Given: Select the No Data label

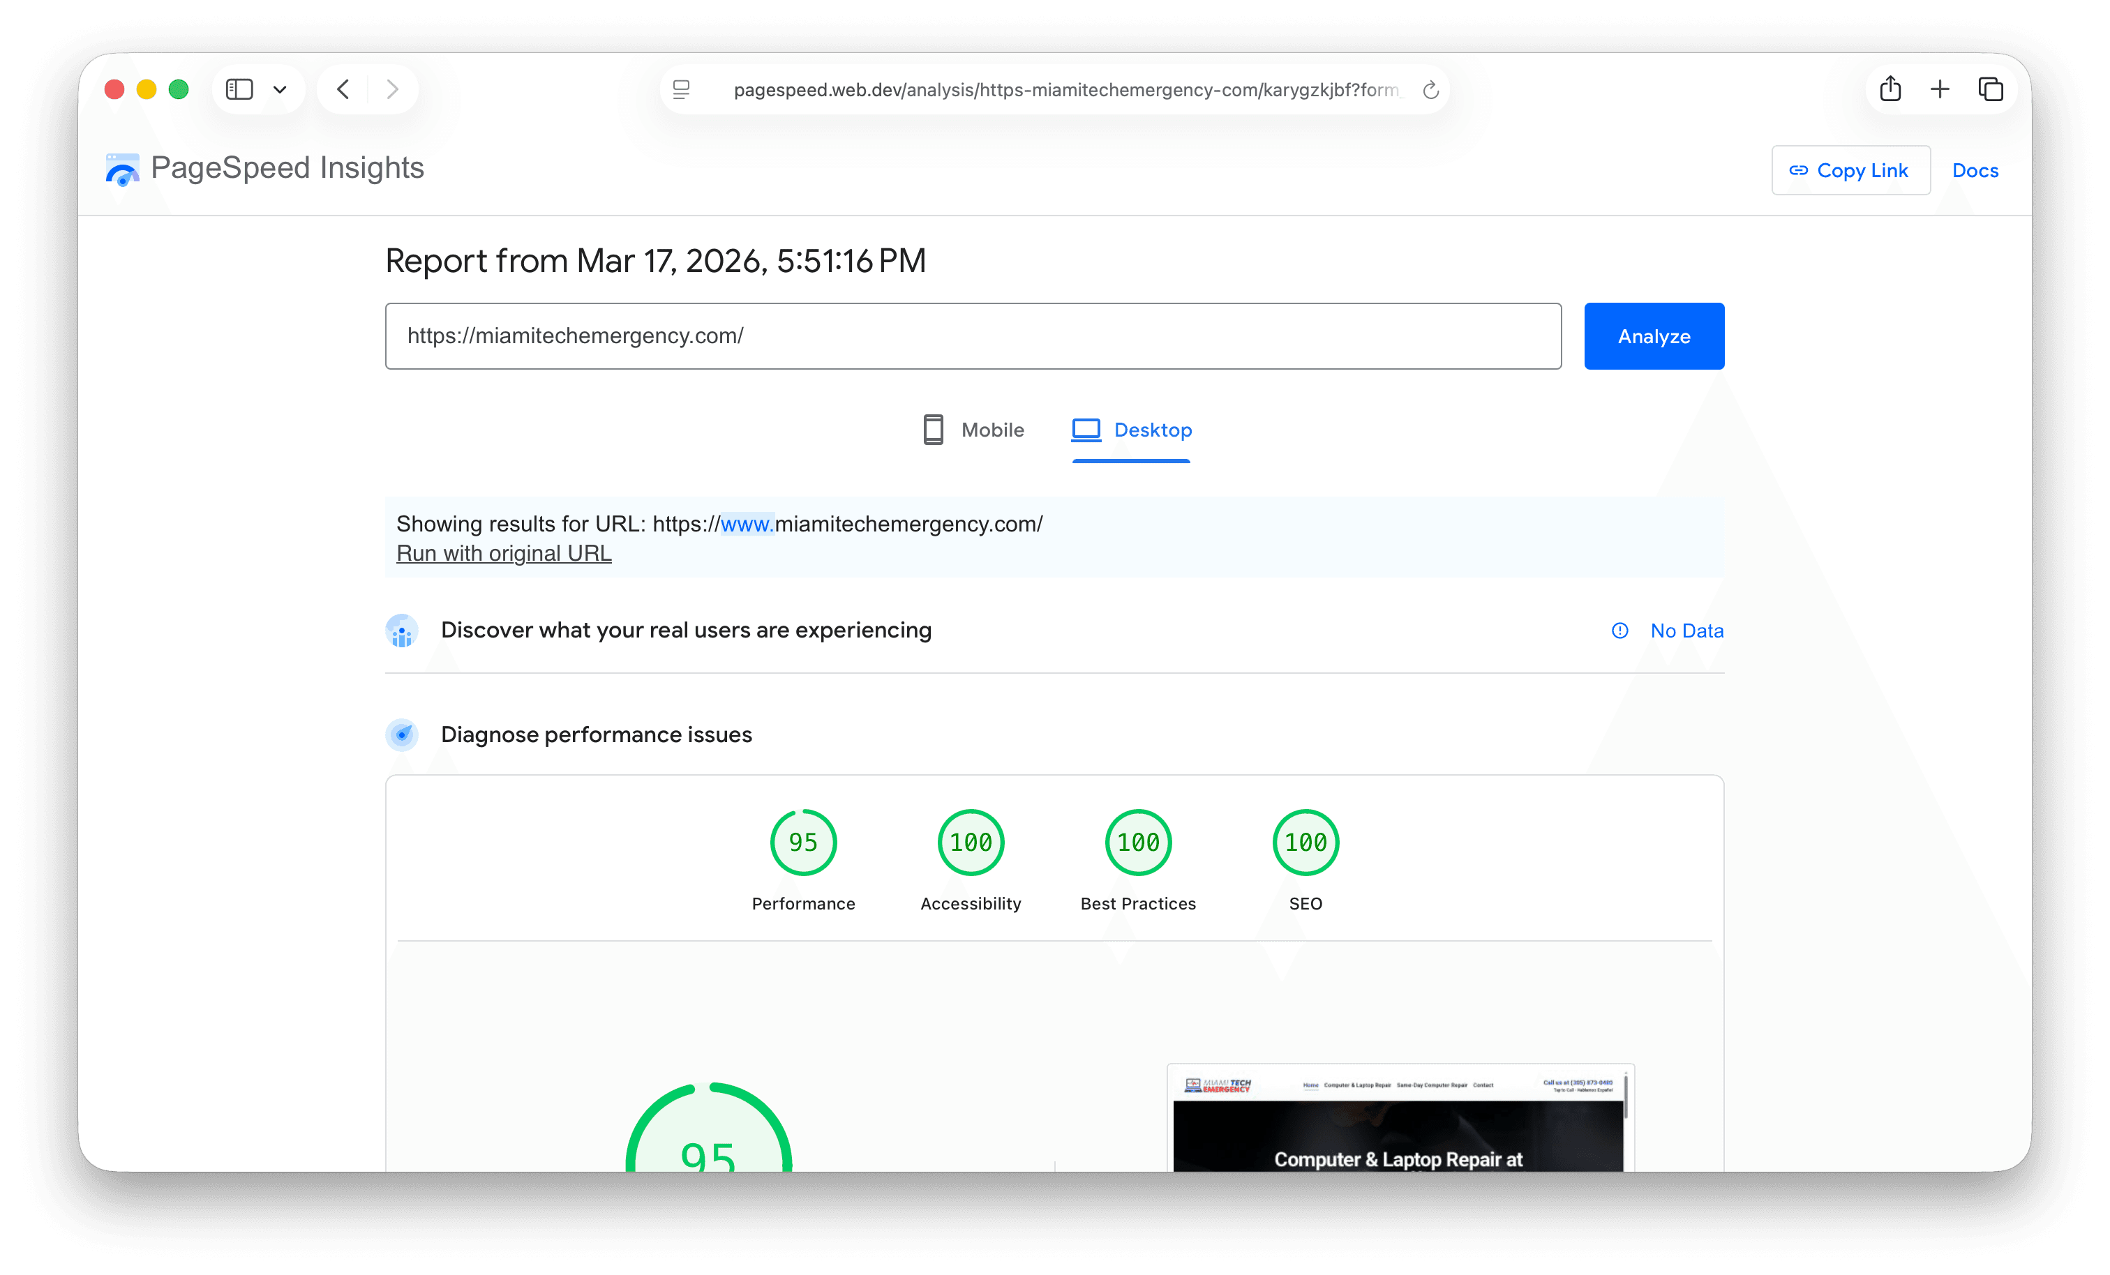Looking at the screenshot, I should tap(1686, 631).
